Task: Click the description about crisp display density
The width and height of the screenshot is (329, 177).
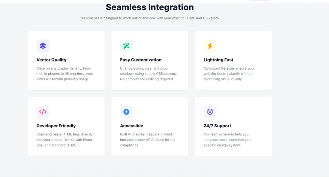Action: coord(65,74)
